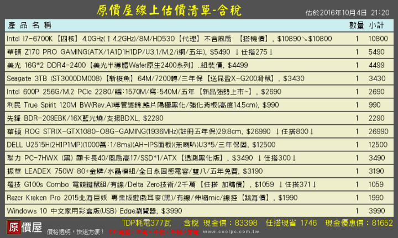Viewport: 398px width, 238px height.
Task: Select the 振華 LEADEX 750W power supply row
Action: 199,171
